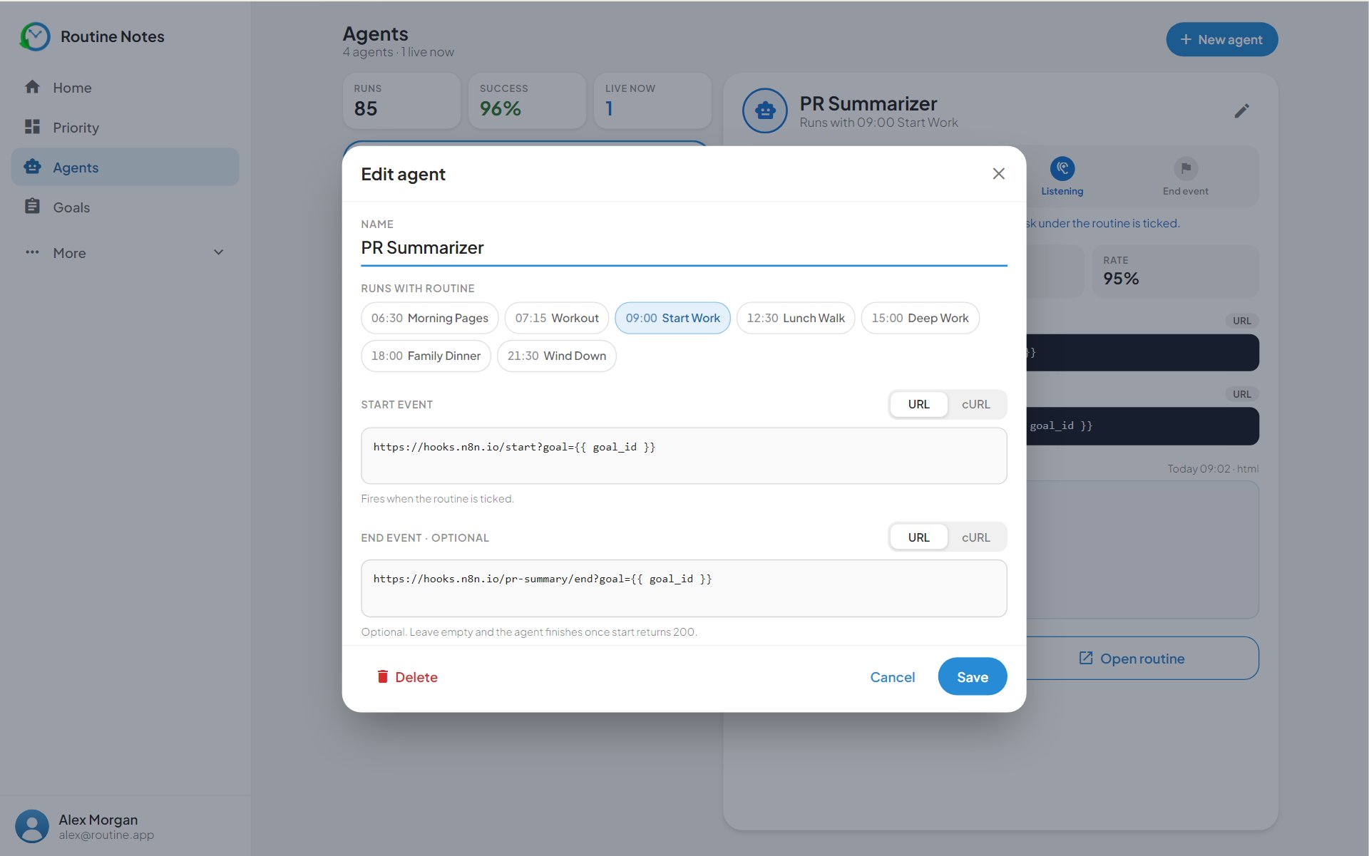Screen dimensions: 1369x856
Task: Click the End event flag icon
Action: click(x=1185, y=168)
